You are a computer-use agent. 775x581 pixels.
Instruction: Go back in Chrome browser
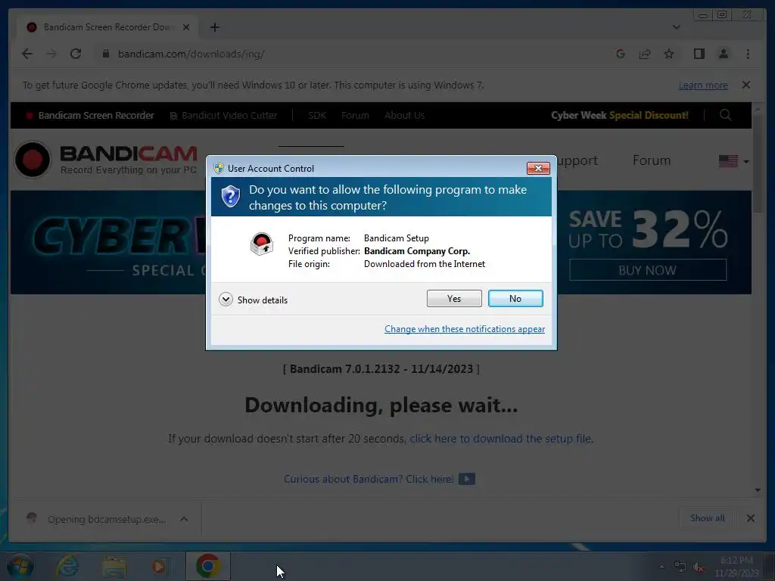(x=27, y=54)
